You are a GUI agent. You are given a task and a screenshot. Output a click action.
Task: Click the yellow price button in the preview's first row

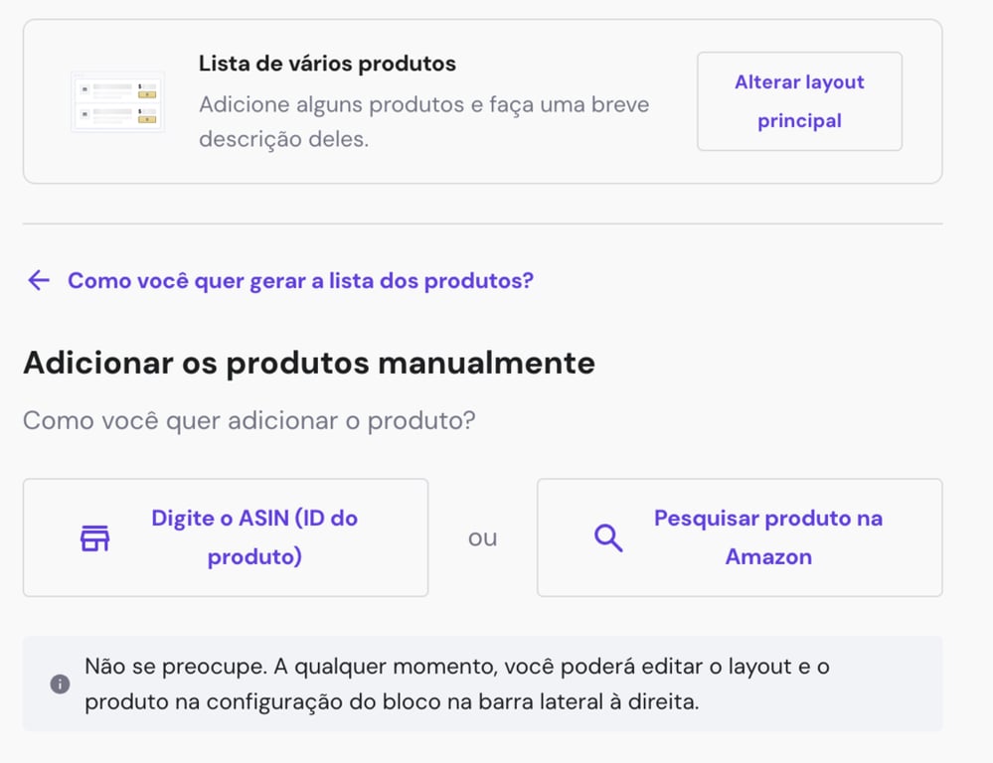[x=147, y=94]
